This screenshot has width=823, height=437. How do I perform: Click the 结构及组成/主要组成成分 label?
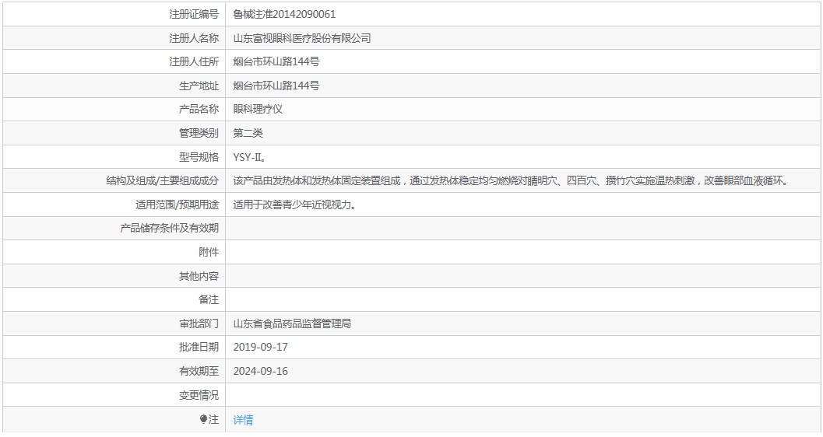pyautogui.click(x=162, y=180)
